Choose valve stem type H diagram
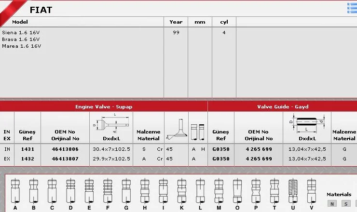The image size is (357, 212). (144, 191)
